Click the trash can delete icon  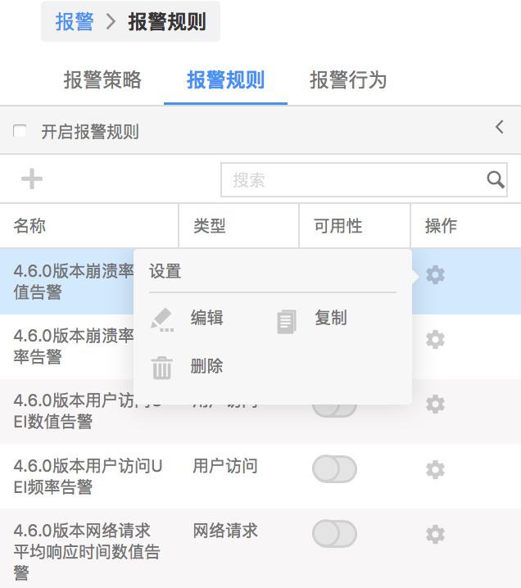click(x=161, y=368)
